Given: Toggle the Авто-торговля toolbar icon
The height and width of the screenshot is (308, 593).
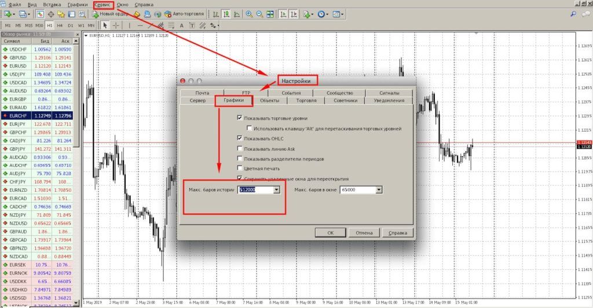Looking at the screenshot, I should (183, 13).
